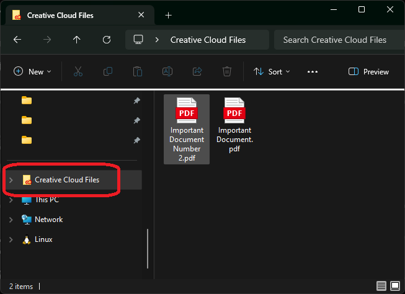This screenshot has height=294, width=405.
Task: Expand the This PC tree node
Action: point(11,200)
